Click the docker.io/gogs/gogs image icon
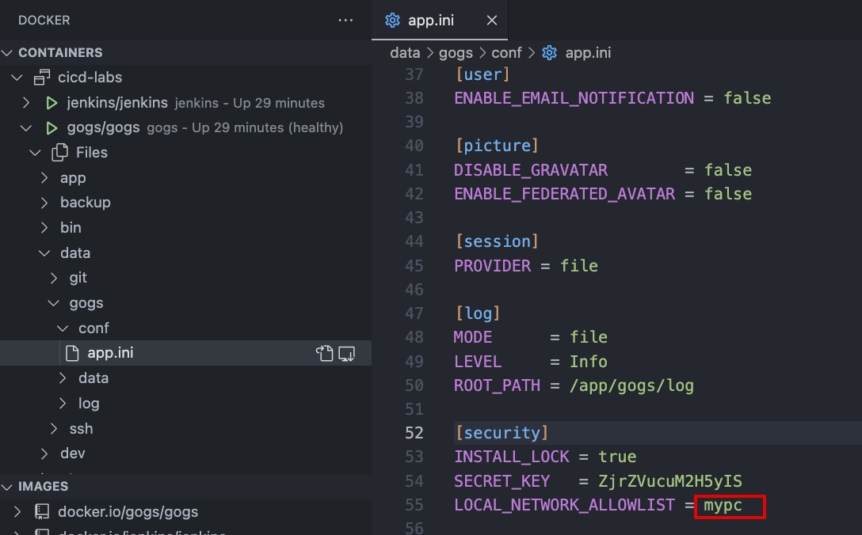Image resolution: width=862 pixels, height=535 pixels. click(x=42, y=511)
